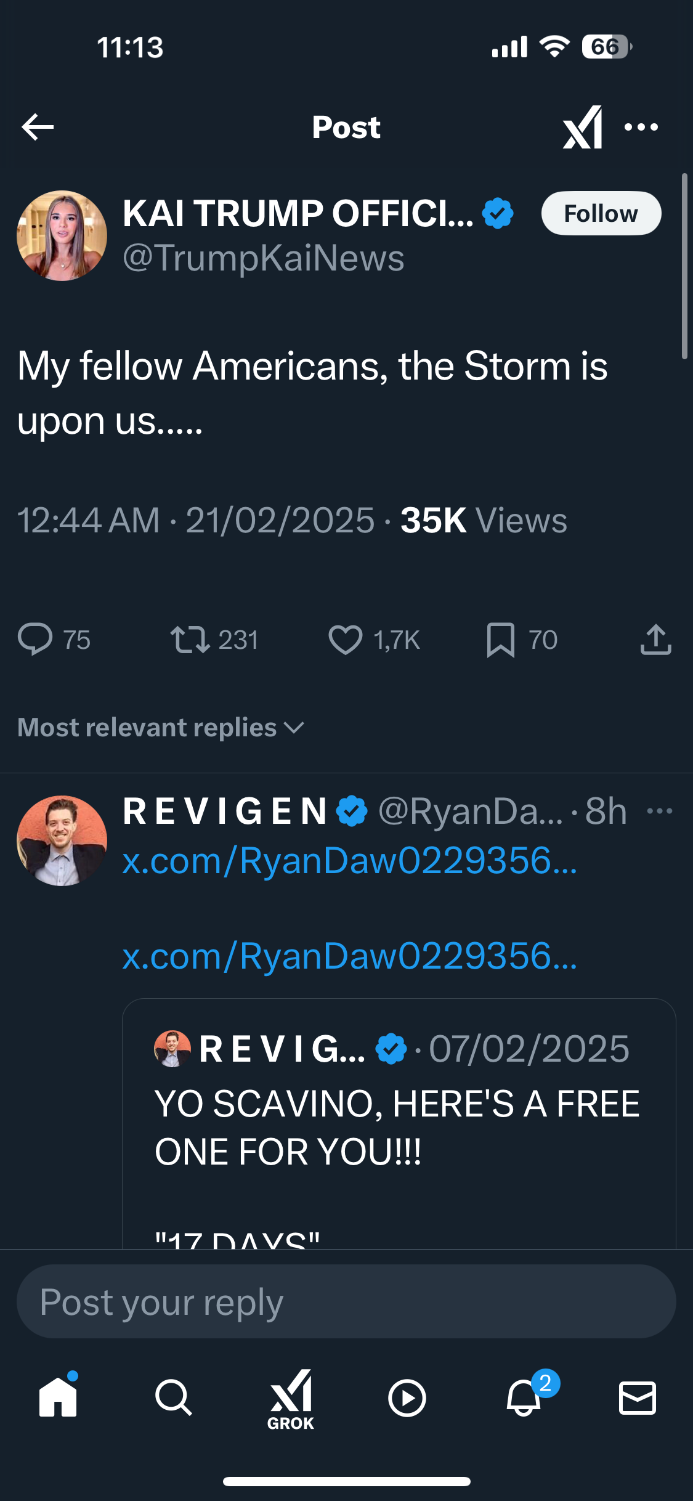The width and height of the screenshot is (693, 1501).
Task: Open first x.com/RyanDaw link
Action: point(349,860)
